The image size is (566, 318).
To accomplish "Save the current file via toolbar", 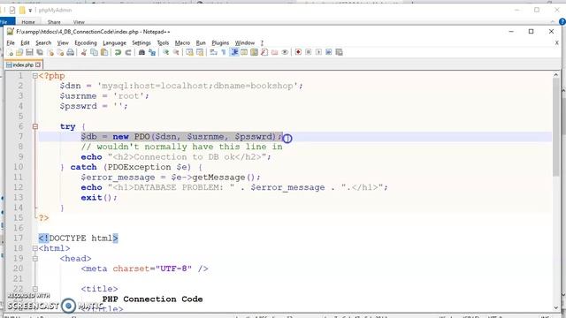I will click(x=29, y=52).
